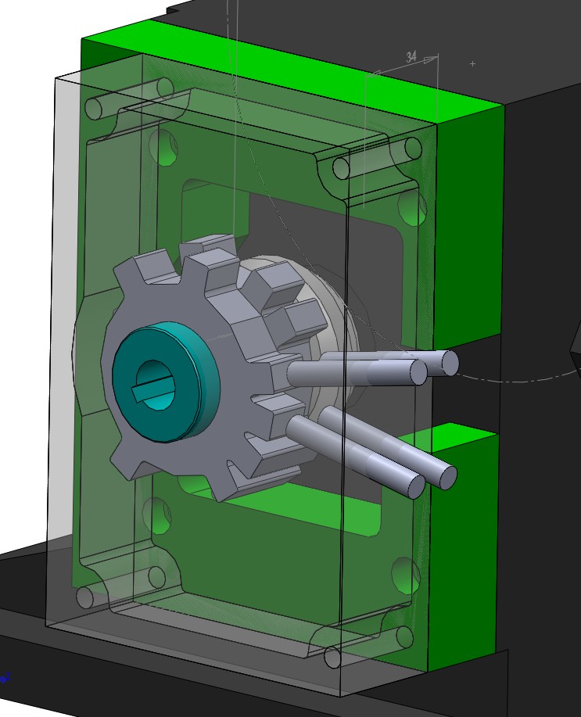Pick the top-left bolt hole of cover
Screen dimensions: 581x717
94,107
